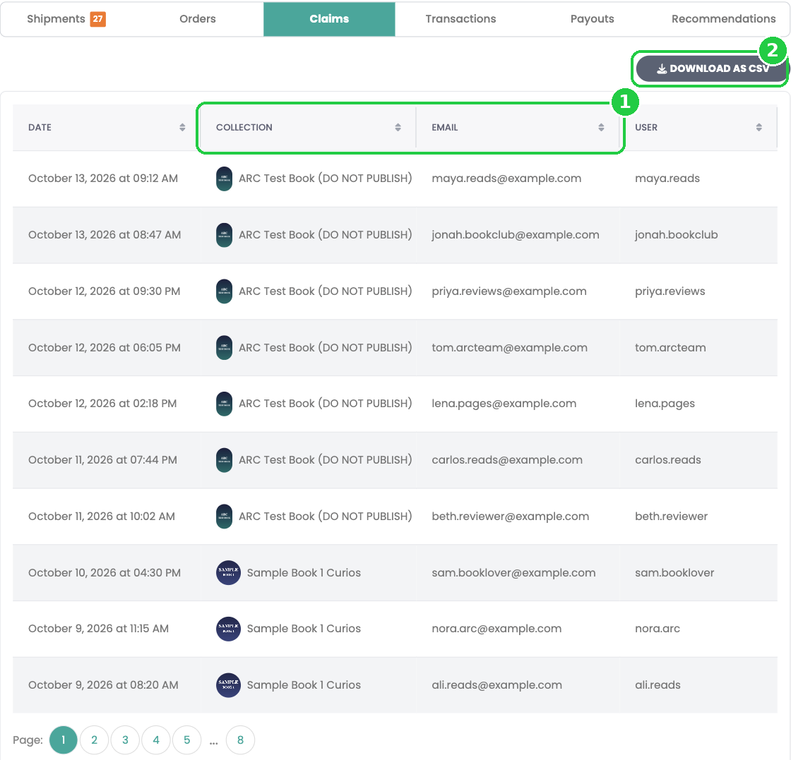Click ARC book cover in carlos.reads row
Image resolution: width=791 pixels, height=760 pixels.
pos(225,461)
